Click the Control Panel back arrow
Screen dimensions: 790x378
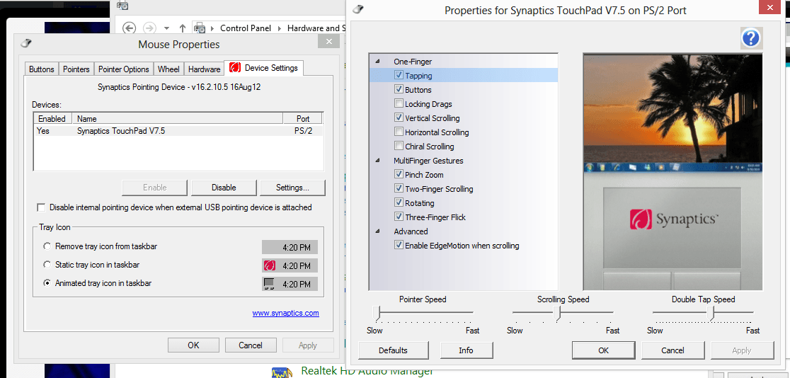click(129, 28)
